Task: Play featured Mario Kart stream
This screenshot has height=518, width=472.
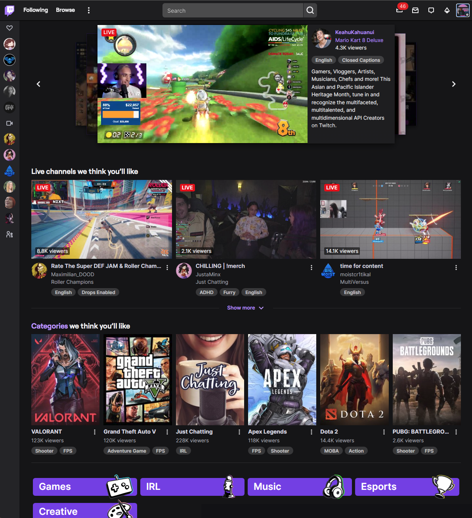Action: (x=203, y=84)
